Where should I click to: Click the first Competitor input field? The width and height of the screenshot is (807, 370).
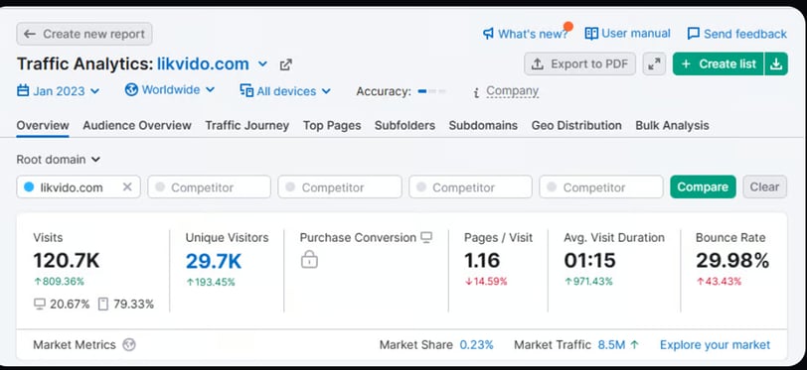(x=209, y=187)
